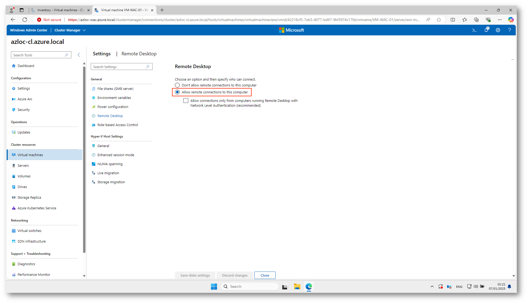This screenshot has width=528, height=304.
Task: Open PowerShell console icon in header
Action: (474, 30)
